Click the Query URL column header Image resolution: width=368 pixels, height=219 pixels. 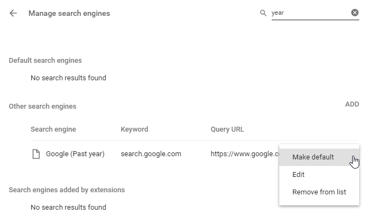(227, 129)
